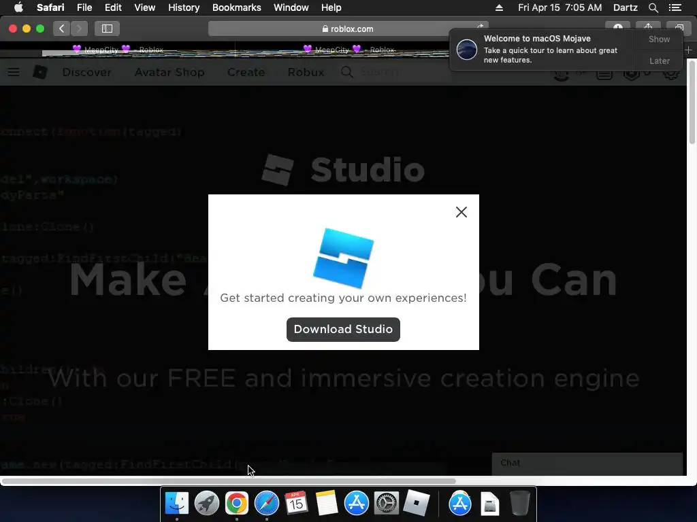Click Later on Mojave notification
Viewport: 697px width, 522px height.
[659, 60]
